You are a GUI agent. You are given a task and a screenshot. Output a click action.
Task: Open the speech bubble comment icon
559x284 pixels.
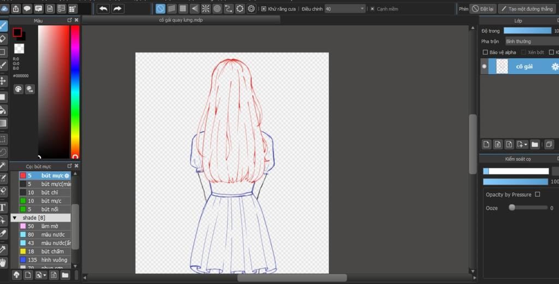[x=27, y=9]
